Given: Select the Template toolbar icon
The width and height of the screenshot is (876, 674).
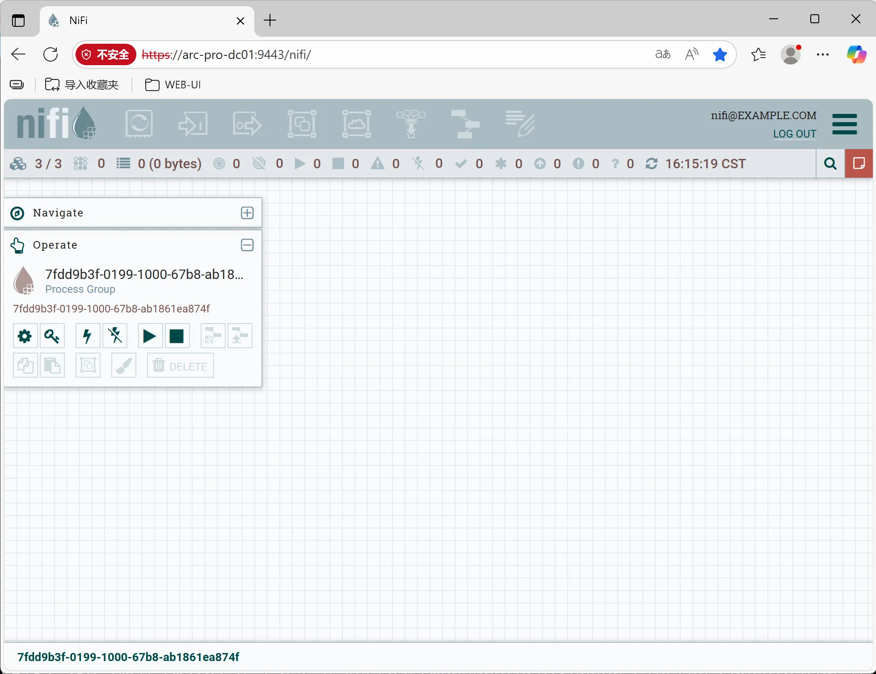Looking at the screenshot, I should coord(465,124).
